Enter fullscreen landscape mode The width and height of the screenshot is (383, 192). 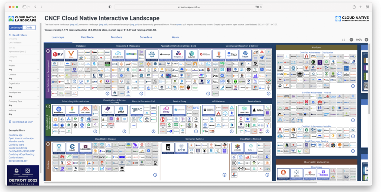343,40
